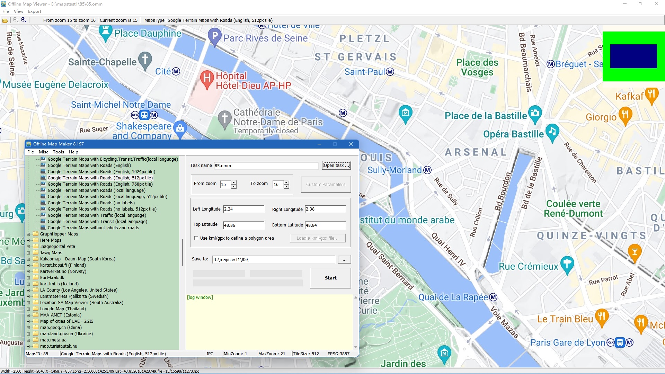Select Google Terrain Maps with Roads (no labels)

[x=91, y=203]
